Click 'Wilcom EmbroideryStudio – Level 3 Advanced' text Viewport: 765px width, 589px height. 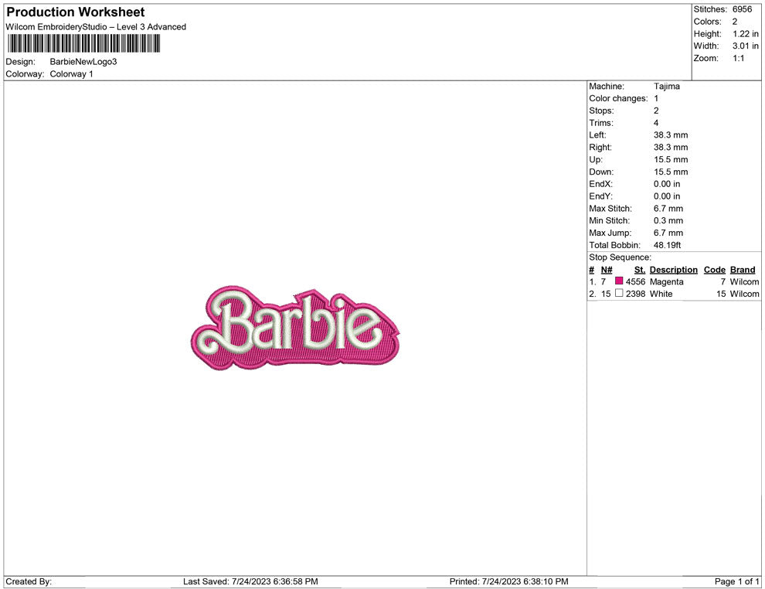[x=96, y=27]
